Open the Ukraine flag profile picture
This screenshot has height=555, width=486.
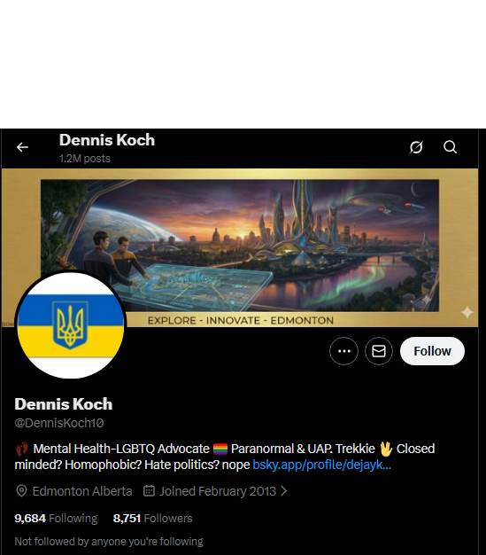[71, 325]
